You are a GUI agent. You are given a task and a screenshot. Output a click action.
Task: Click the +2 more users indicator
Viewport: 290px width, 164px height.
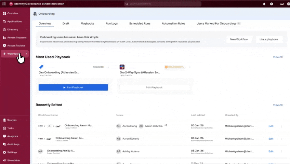[166, 125]
